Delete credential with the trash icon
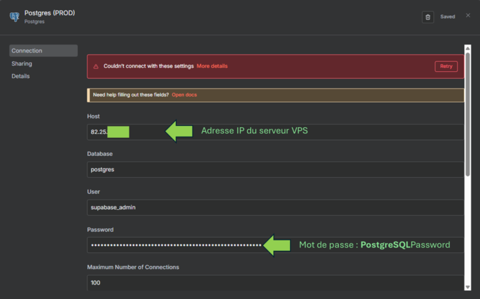 tap(428, 17)
